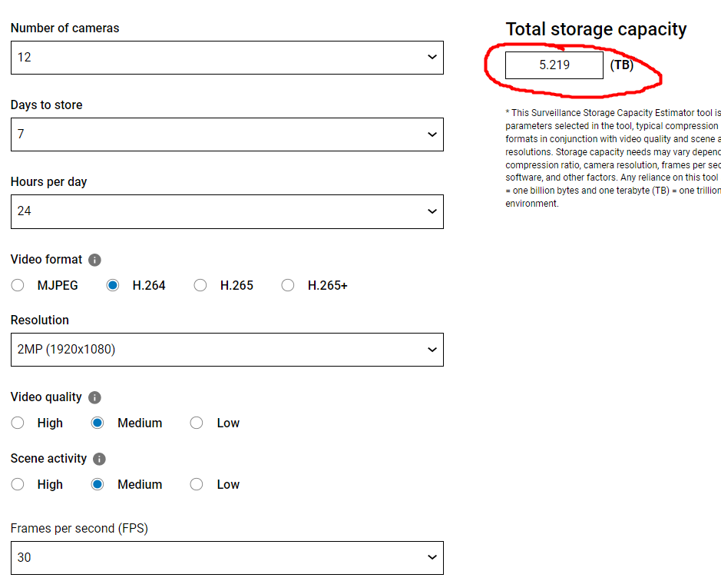This screenshot has width=721, height=581.
Task: Set Scene activity to High
Action: pyautogui.click(x=18, y=484)
